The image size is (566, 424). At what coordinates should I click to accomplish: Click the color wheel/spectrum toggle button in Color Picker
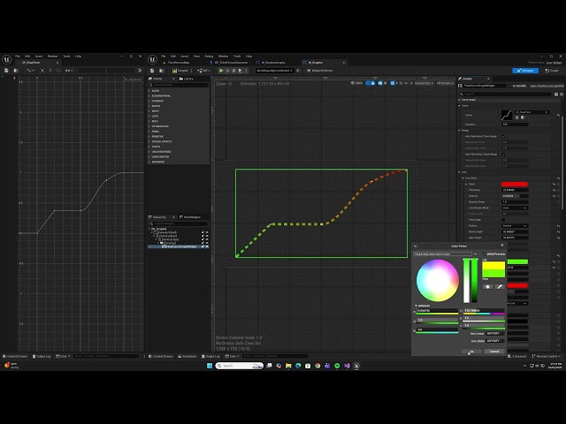[x=487, y=286]
